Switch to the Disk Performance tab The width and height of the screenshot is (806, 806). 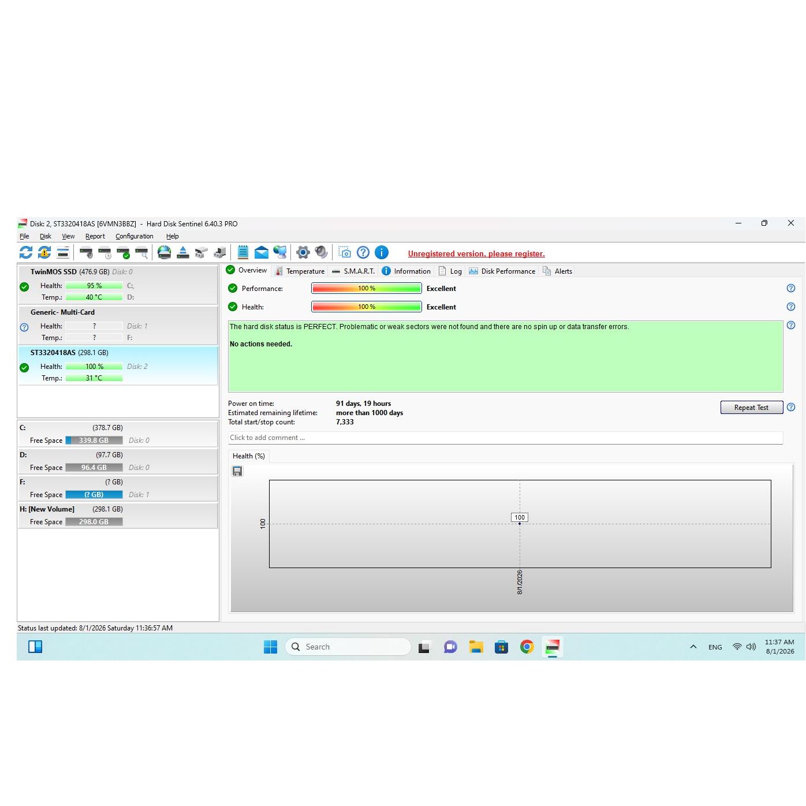pos(502,271)
